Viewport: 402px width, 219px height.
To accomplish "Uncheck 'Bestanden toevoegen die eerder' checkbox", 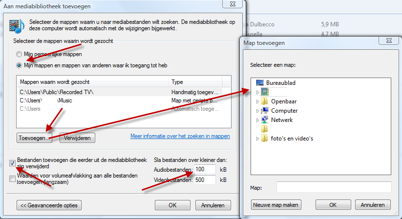I will point(12,163).
